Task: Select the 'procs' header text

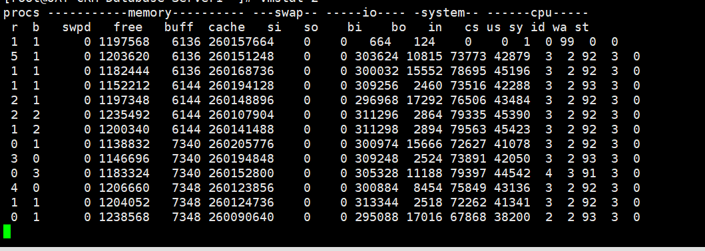Action: 21,13
